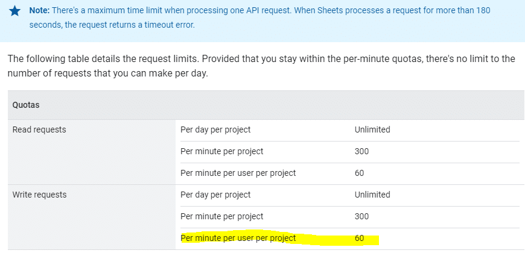The width and height of the screenshot is (525, 256).
Task: Click the Read requests Unlimited value
Action: coord(372,130)
